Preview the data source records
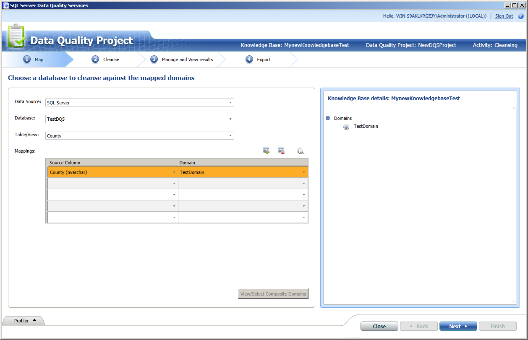 301,151
